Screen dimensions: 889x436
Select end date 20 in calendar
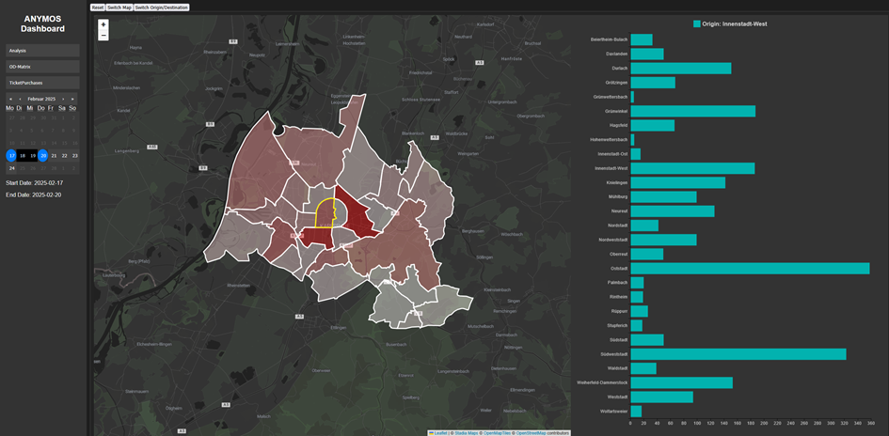43,155
